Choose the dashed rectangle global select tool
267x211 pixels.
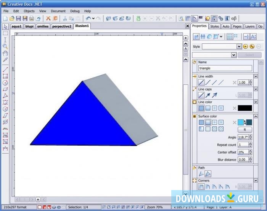pyautogui.click(x=5, y=33)
